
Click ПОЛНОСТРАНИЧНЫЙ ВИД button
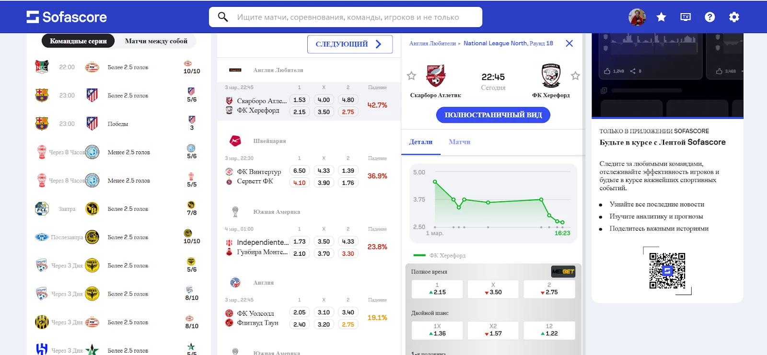(493, 115)
